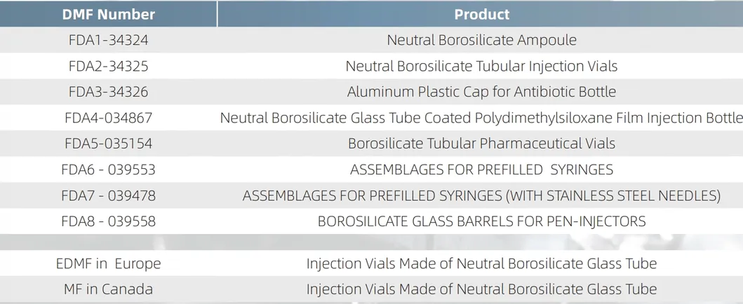Click the FDA8 - 039558 cell

108,221
